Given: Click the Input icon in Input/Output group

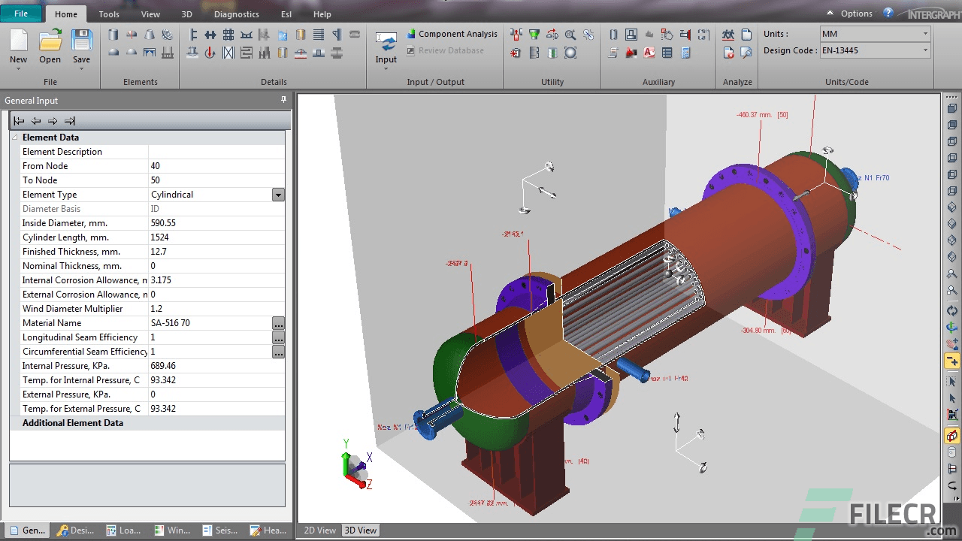Looking at the screenshot, I should coord(386,48).
